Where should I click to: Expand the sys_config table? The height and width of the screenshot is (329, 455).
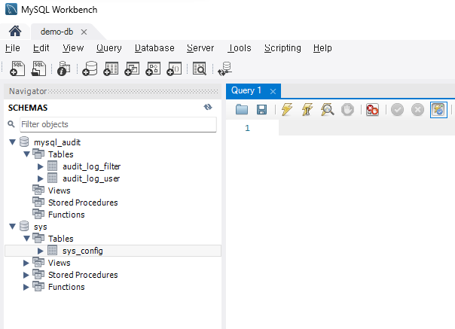(x=41, y=251)
